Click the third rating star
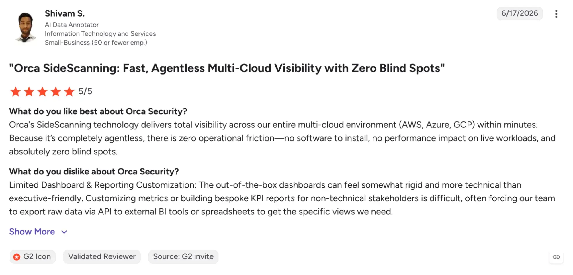This screenshot has height=275, width=573. click(x=42, y=92)
